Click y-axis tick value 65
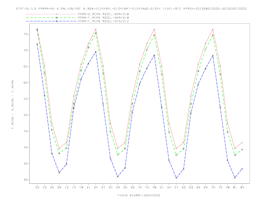Image resolution: width=264 pixels, height=204 pixels. point(26,66)
